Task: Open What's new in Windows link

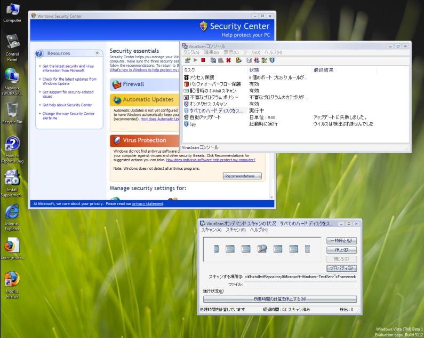Action: click(145, 70)
